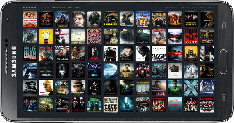Screen dimensions: 234x123
Task: Open the Iron Man 3 poster
Action: click(x=46, y=54)
